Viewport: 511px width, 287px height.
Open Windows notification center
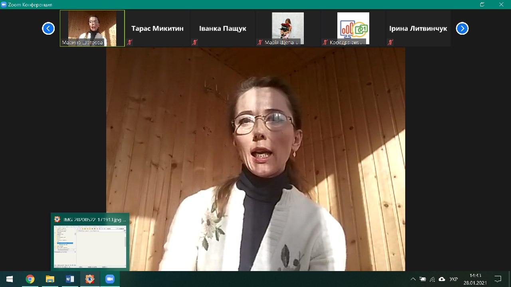coord(498,279)
